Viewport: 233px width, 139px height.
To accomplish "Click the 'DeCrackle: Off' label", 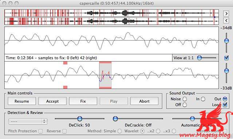I will 138,125.
